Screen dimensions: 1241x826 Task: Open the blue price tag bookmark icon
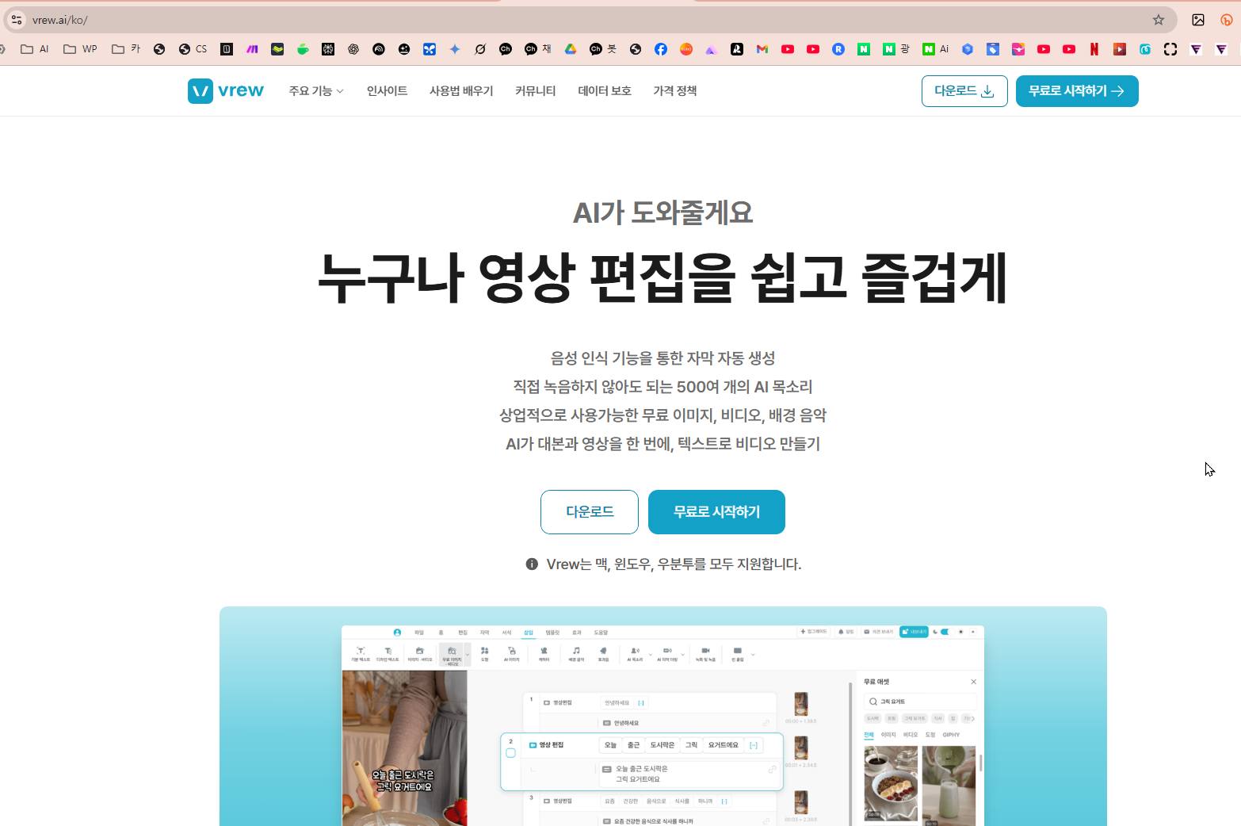tap(993, 49)
